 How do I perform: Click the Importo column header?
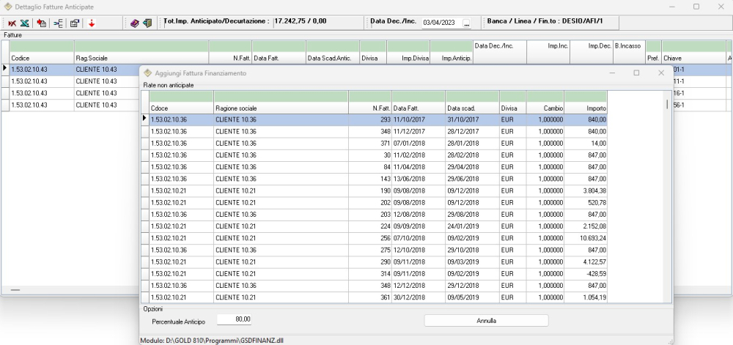[x=586, y=108]
